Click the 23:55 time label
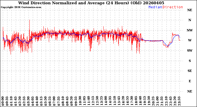 click(179, 101)
